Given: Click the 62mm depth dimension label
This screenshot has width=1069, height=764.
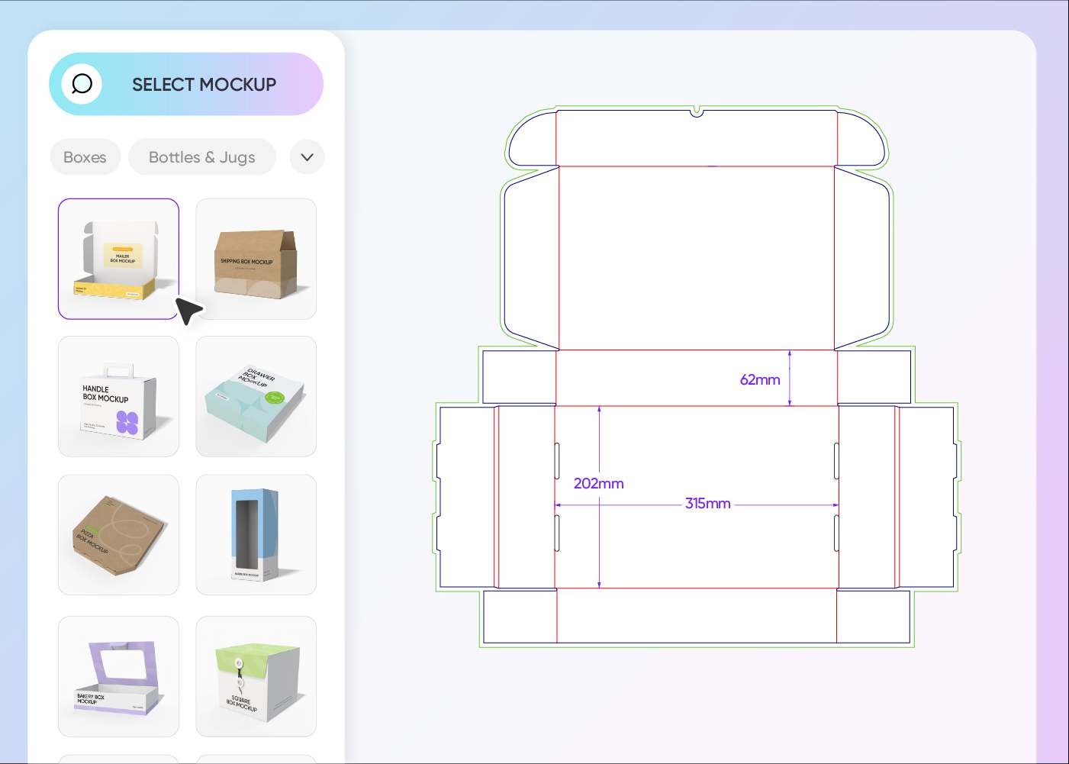Looking at the screenshot, I should pos(761,379).
